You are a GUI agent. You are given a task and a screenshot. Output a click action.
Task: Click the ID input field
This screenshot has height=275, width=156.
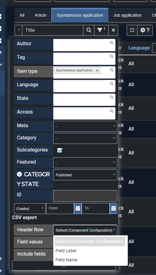tap(85, 196)
